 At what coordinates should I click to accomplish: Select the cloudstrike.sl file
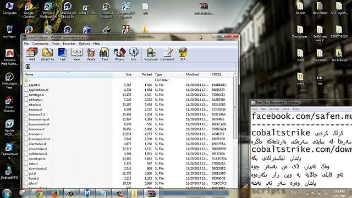click(128, 149)
